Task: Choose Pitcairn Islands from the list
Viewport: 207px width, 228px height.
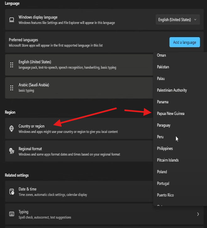Action: [168, 160]
